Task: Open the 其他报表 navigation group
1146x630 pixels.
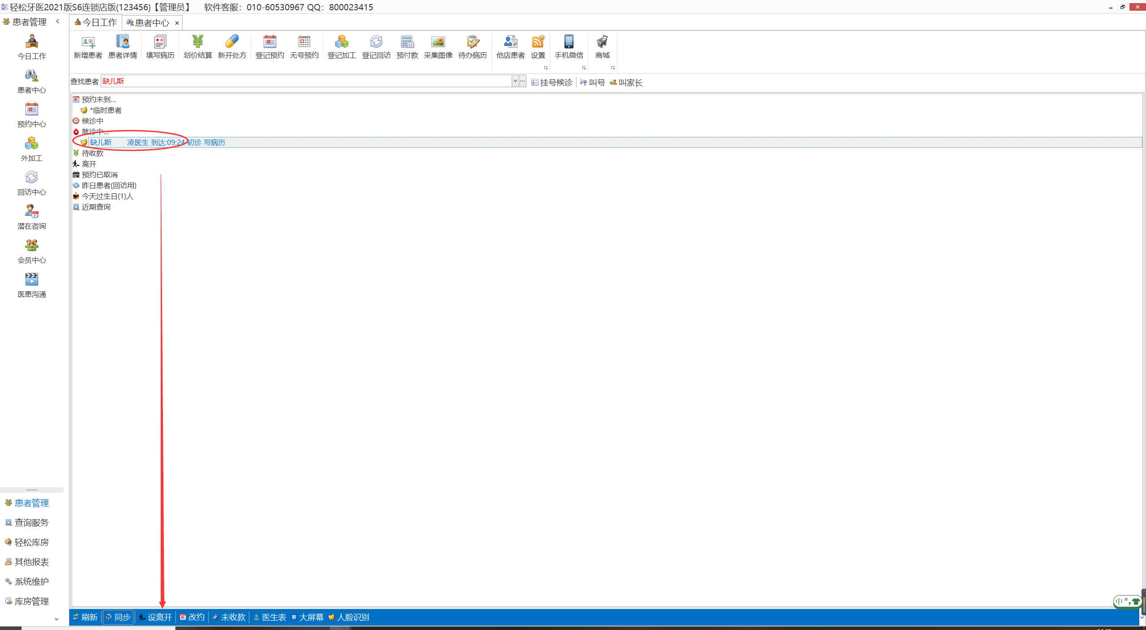Action: [x=27, y=562]
